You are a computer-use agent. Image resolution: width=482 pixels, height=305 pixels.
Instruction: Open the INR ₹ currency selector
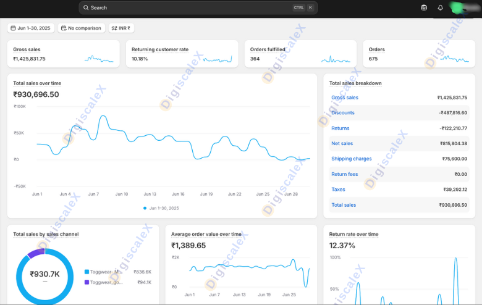click(x=122, y=28)
